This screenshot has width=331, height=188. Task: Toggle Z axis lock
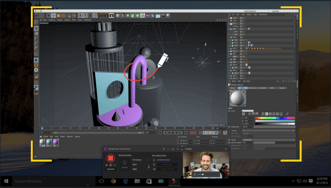click(x=90, y=15)
